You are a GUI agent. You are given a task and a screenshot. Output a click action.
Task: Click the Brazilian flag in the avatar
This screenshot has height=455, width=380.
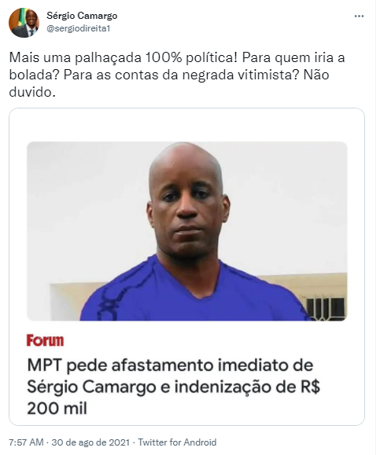click(14, 20)
